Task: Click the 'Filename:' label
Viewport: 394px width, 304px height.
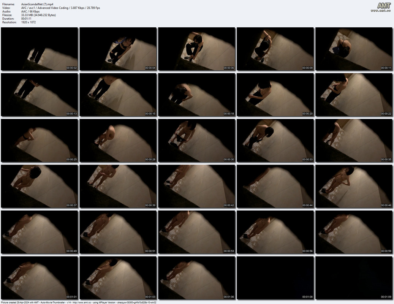Action: point(8,4)
